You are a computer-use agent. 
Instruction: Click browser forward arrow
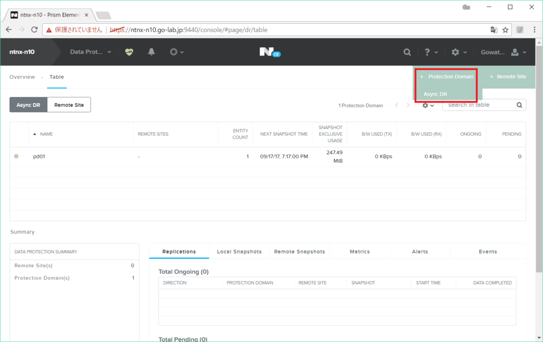tap(21, 30)
